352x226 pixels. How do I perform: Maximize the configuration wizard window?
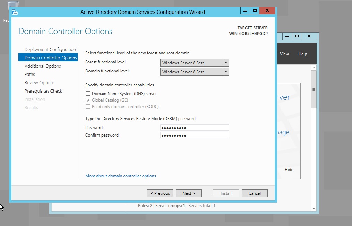point(255,10)
